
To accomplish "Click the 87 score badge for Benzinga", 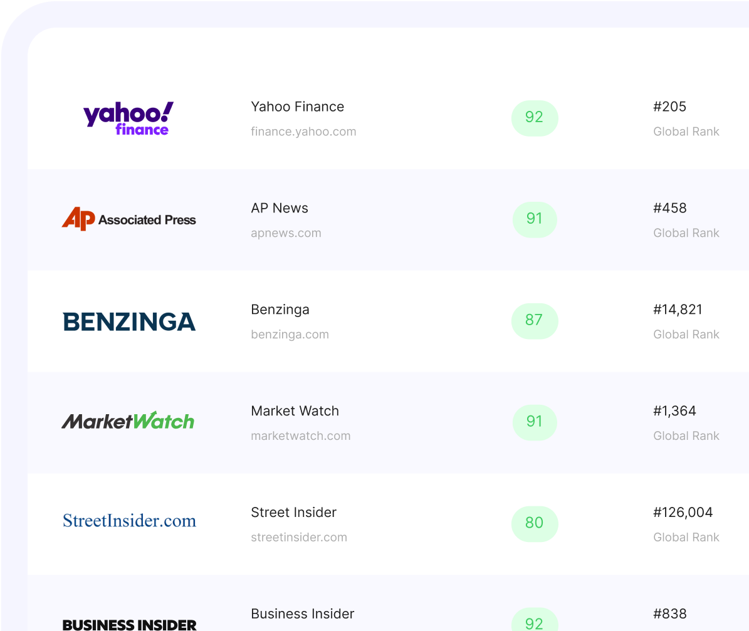I will (x=534, y=320).
